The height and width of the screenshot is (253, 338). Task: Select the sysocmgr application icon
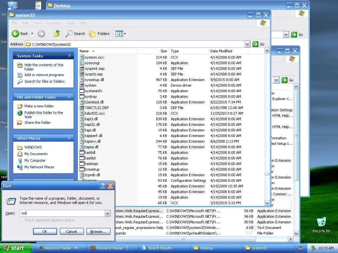(82, 63)
